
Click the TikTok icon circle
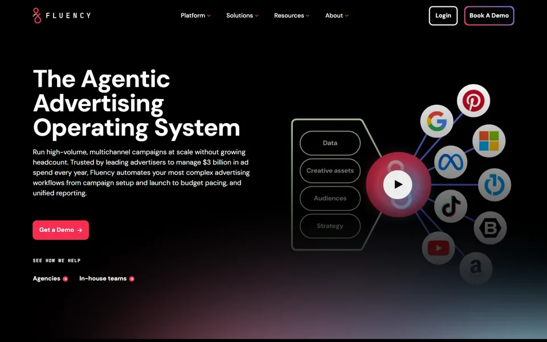pos(451,206)
